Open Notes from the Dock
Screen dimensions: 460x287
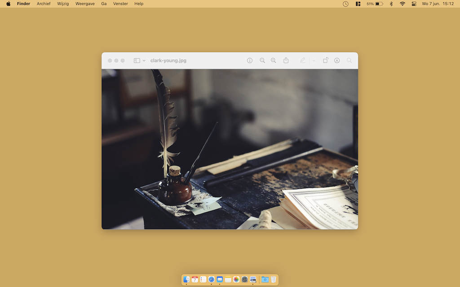228,279
